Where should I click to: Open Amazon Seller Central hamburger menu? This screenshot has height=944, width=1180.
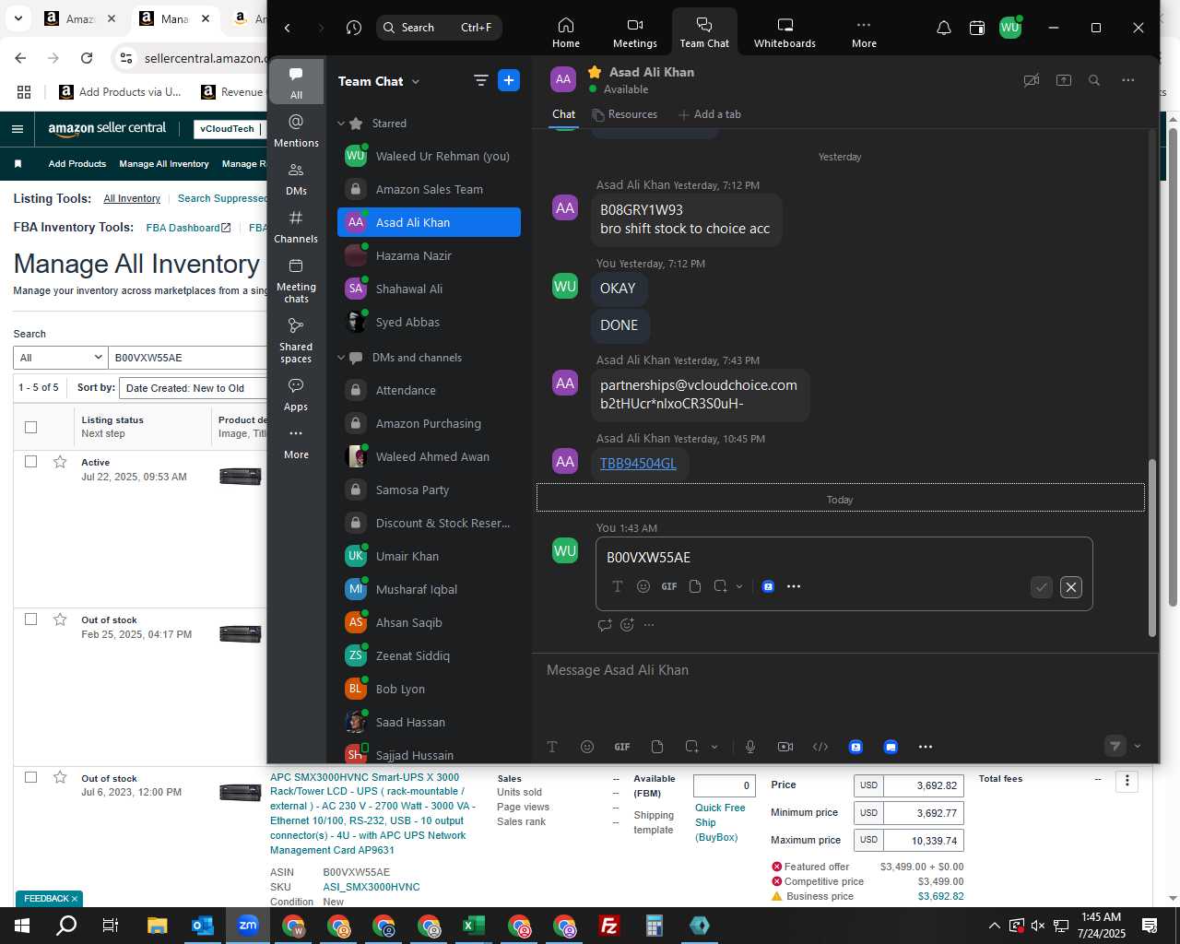18,129
